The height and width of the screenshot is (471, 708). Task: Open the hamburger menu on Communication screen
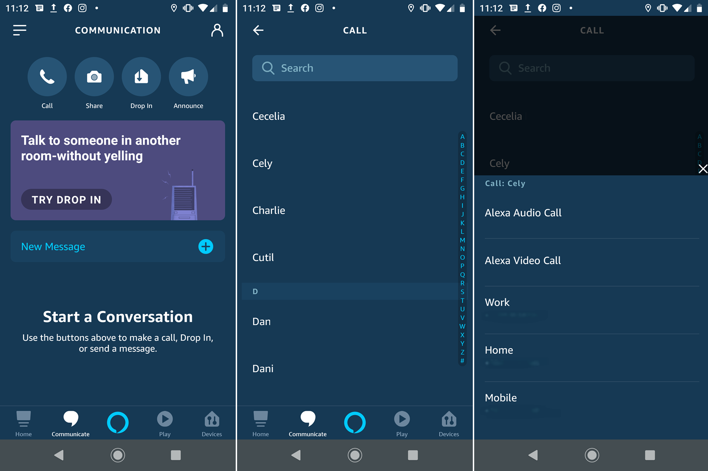pos(20,30)
